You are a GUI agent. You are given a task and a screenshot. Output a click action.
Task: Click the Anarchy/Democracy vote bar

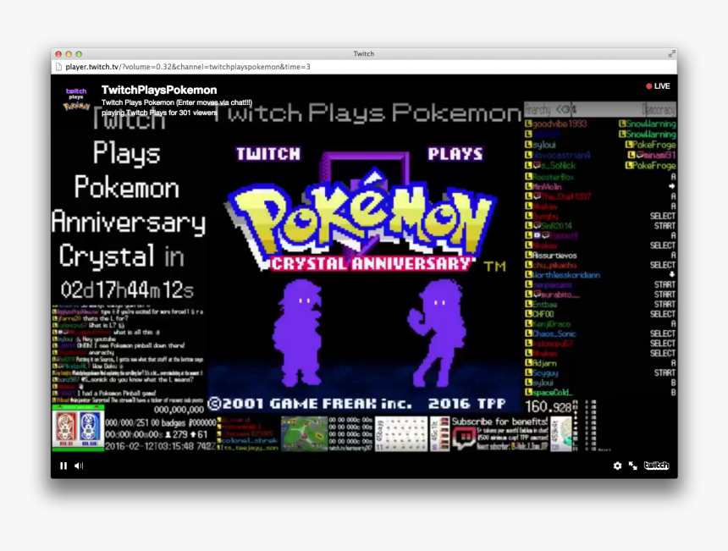600,109
